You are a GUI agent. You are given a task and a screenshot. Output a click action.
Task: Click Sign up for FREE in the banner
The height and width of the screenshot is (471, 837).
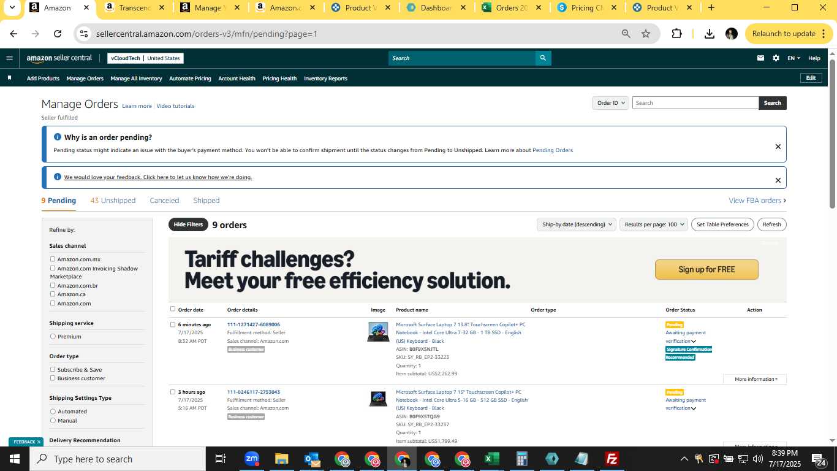click(706, 269)
